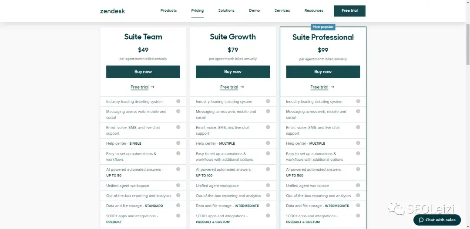
Task: Click the Free trial button in header
Action: (349, 11)
